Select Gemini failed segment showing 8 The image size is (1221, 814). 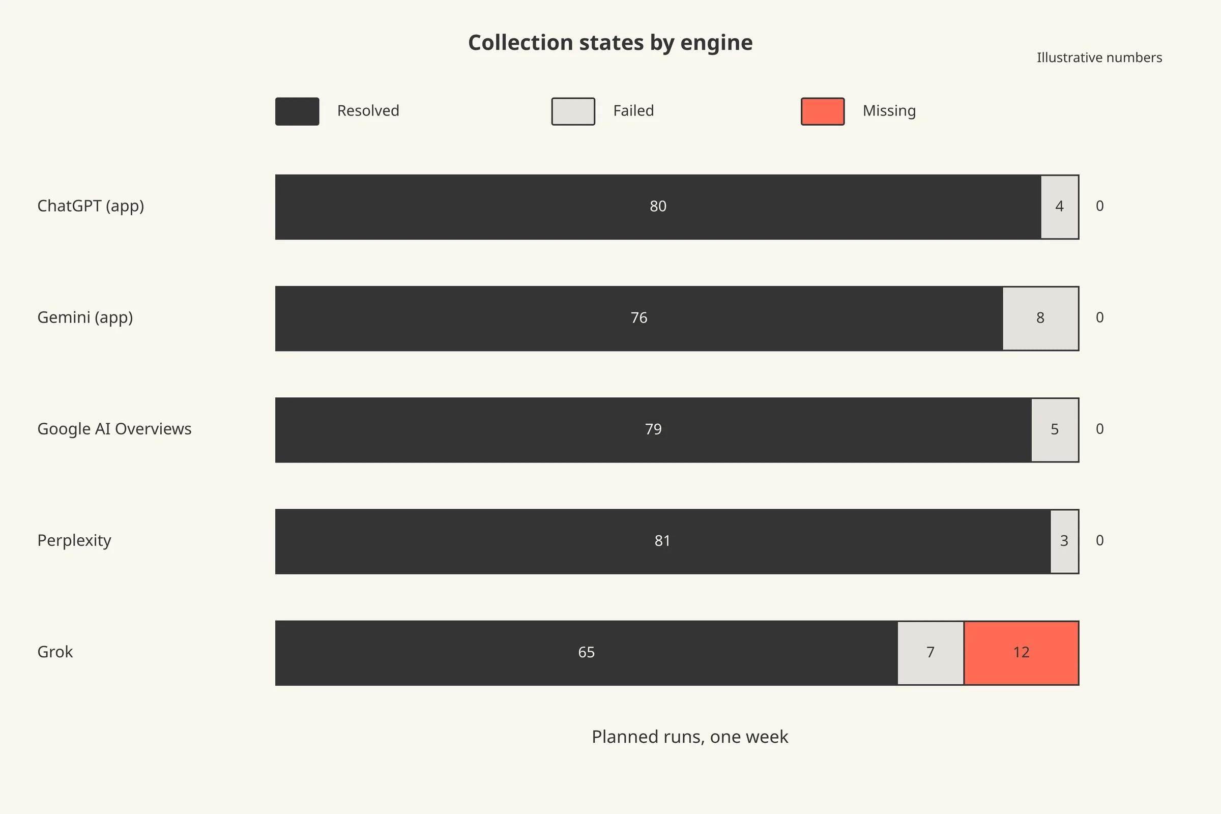[x=1040, y=319]
